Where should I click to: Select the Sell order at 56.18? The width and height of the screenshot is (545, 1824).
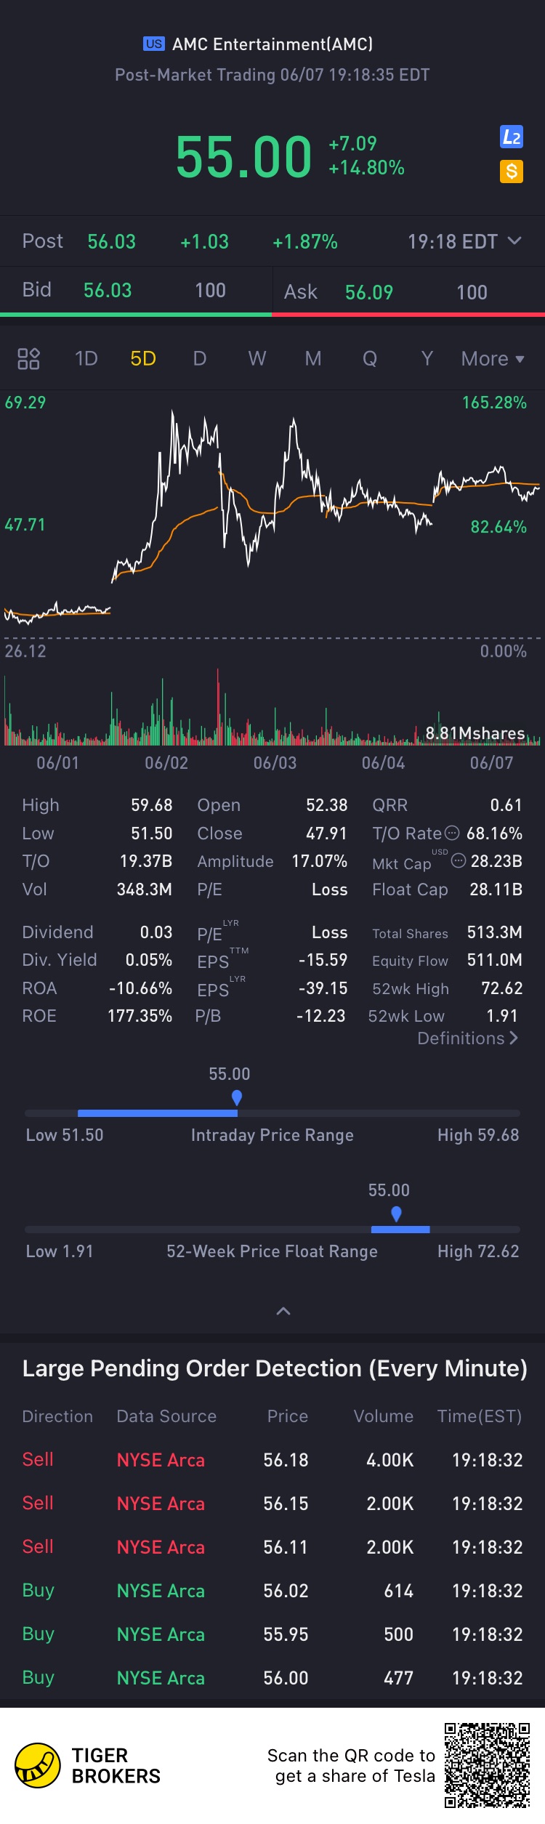272,1460
